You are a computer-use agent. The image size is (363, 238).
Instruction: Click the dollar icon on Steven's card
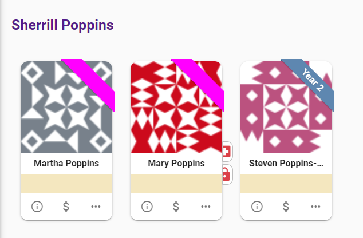(286, 207)
